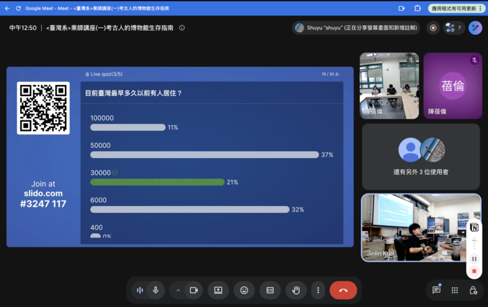Viewport: 488px width, 307px height.
Task: Pause the Notion recording
Action: 474,258
